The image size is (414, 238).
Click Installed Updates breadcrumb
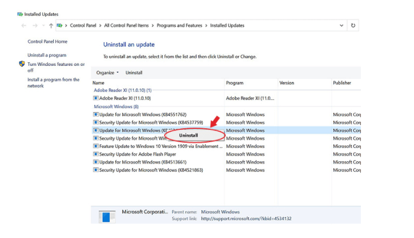(x=227, y=25)
